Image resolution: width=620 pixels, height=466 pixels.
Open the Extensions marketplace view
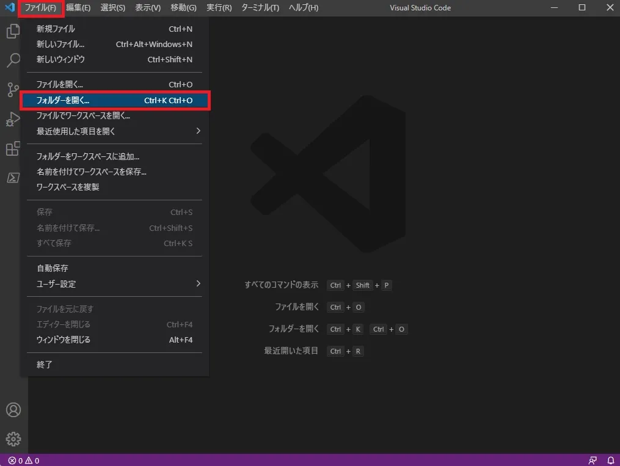(x=13, y=148)
